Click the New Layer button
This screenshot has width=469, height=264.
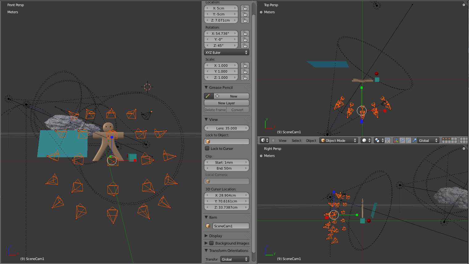coord(226,103)
